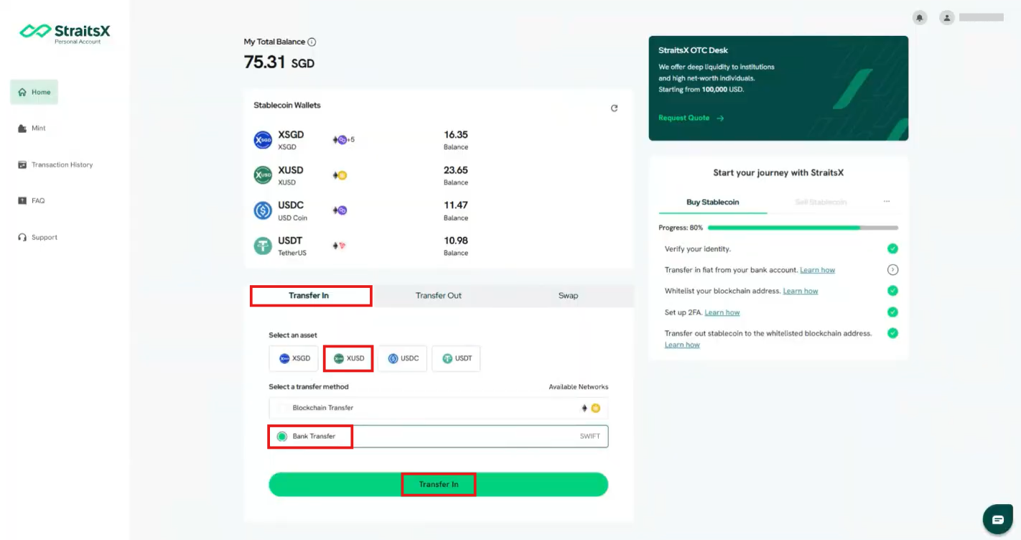
Task: Select USDC as the asset
Action: 403,358
